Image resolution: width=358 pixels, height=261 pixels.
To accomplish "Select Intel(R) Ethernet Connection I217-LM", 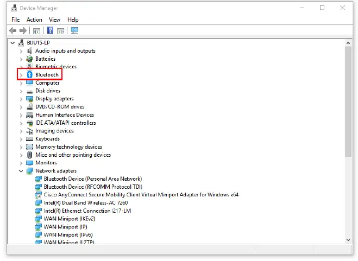I will coord(87,211).
